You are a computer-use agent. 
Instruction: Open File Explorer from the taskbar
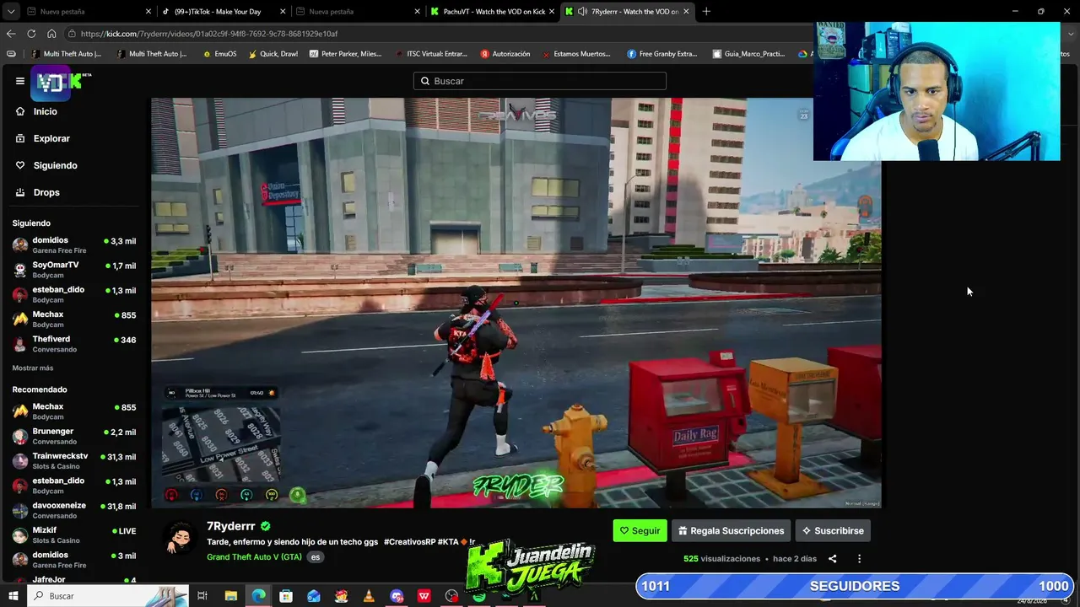(230, 596)
